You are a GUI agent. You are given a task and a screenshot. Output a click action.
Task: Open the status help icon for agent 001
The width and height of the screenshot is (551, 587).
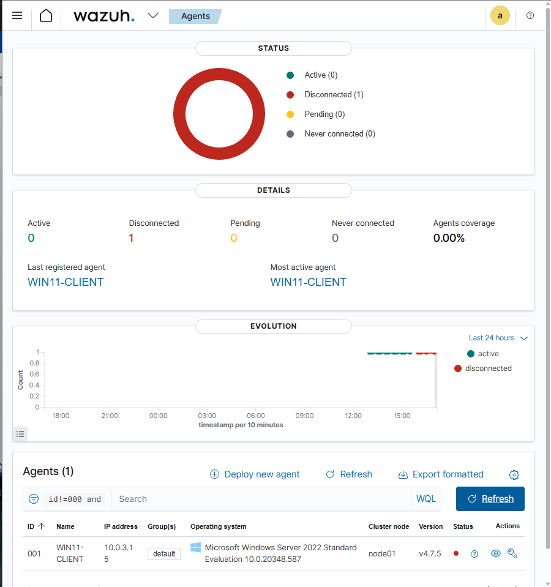(x=474, y=554)
